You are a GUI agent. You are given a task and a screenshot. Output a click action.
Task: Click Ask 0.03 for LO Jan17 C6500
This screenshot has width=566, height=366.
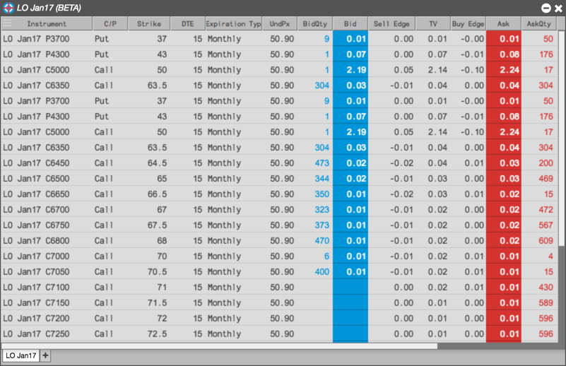click(504, 179)
